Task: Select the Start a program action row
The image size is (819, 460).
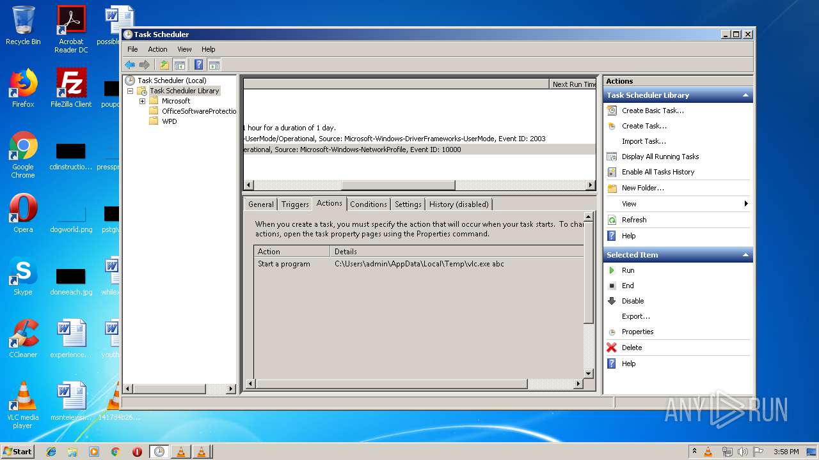Action: coord(419,264)
